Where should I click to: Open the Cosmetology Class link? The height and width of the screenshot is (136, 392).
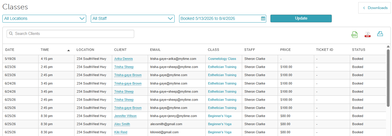point(222,59)
